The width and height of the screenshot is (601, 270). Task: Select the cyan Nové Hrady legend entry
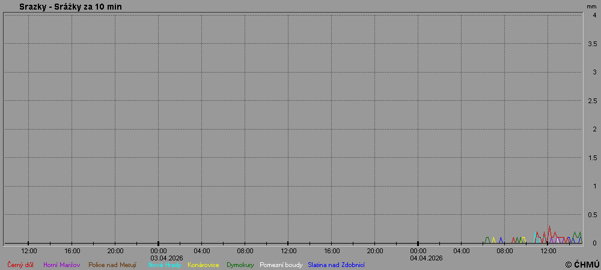165,265
